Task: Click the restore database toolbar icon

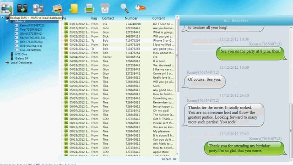Action: point(38,8)
